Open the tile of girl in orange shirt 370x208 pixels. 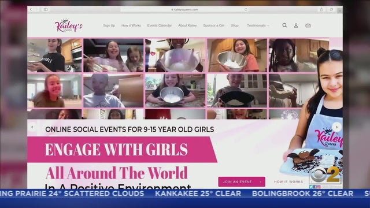(x=237, y=55)
